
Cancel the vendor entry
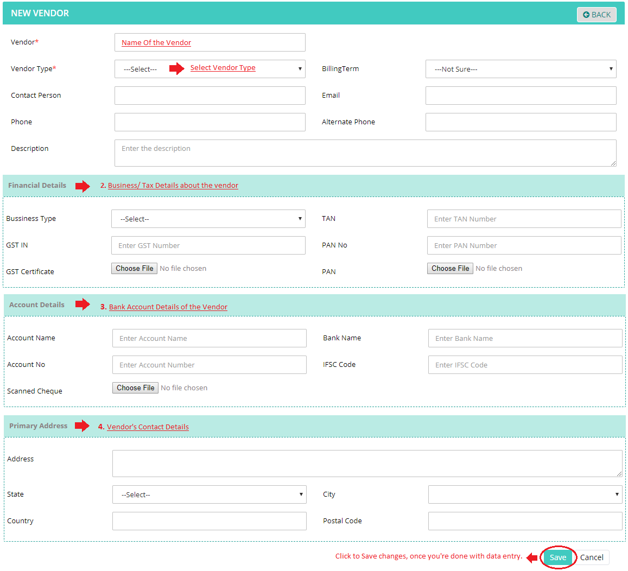tap(592, 557)
